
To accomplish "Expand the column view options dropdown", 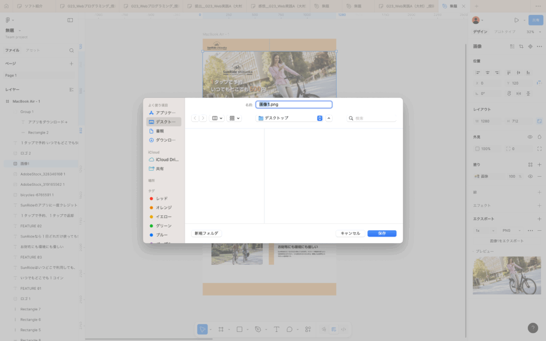I will point(217,118).
